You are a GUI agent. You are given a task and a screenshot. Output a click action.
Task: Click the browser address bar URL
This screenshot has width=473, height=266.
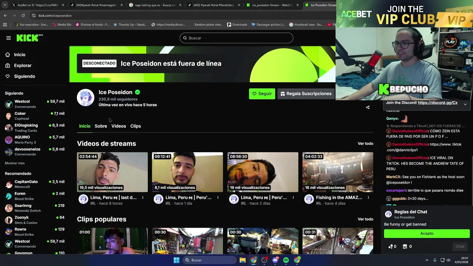55,16
